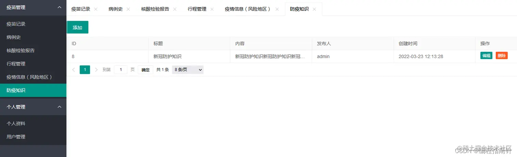The height and width of the screenshot is (157, 517).
Task: Open 核酸检验报告 in the sidebar
Action: click(x=33, y=51)
